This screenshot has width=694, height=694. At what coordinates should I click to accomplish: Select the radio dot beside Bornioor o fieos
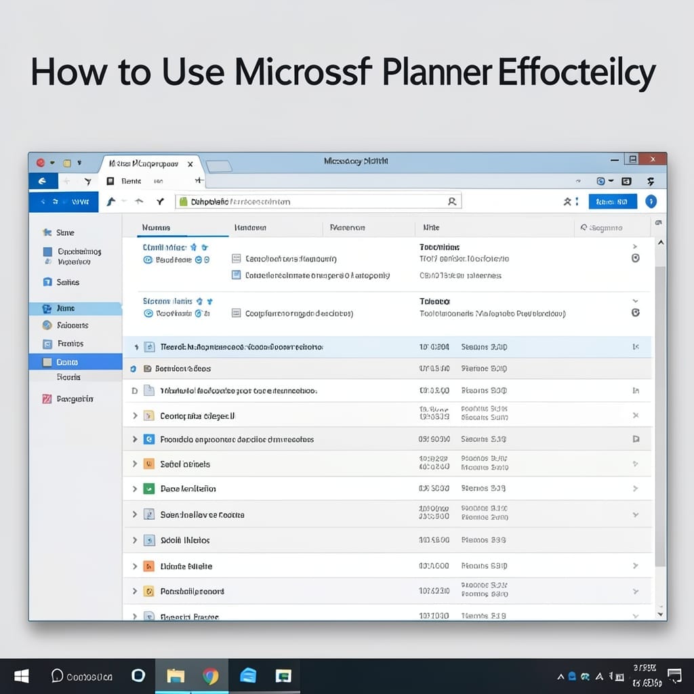coord(134,369)
